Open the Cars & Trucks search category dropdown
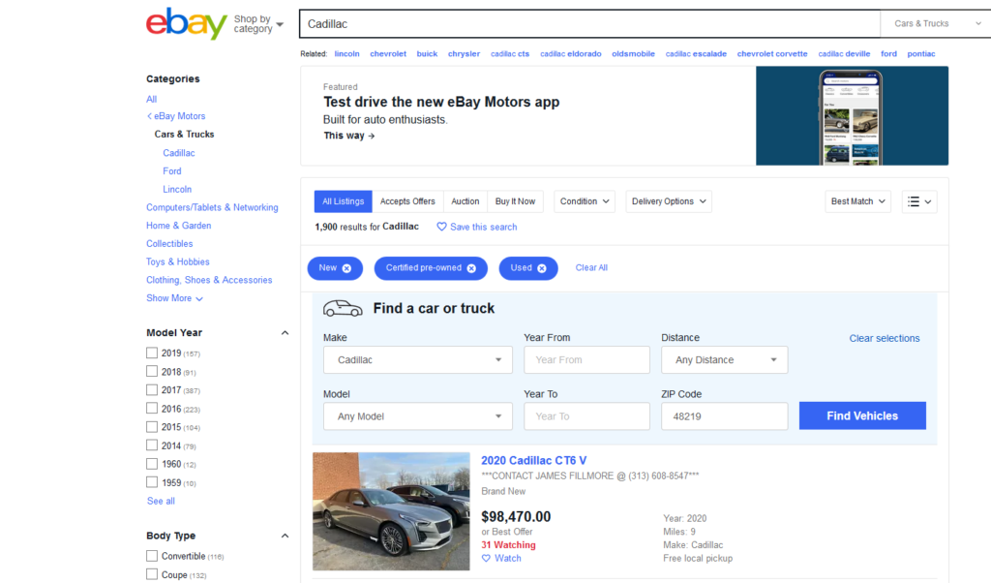Viewport: 991px width, 583px height. [936, 24]
